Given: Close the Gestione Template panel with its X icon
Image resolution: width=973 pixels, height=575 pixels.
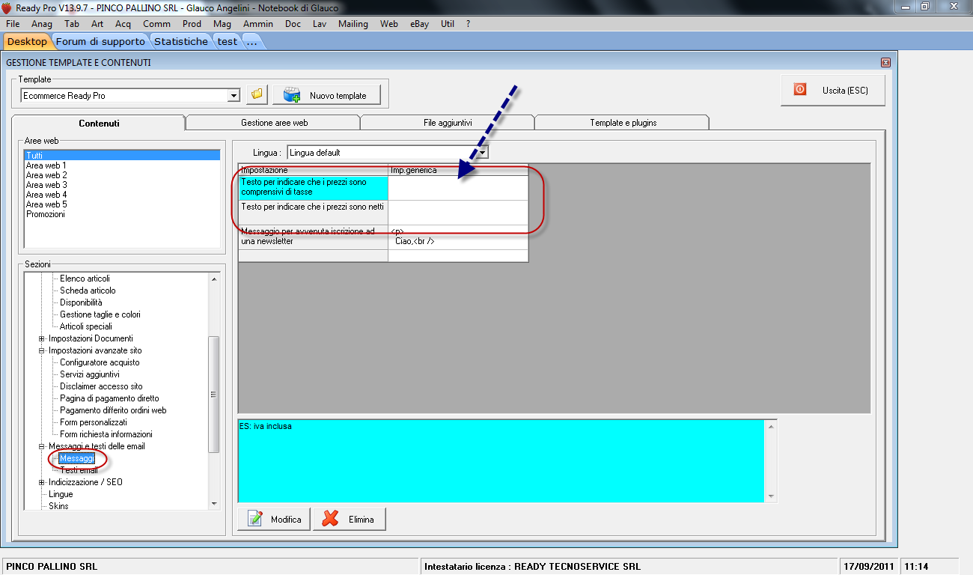Looking at the screenshot, I should click(x=885, y=63).
